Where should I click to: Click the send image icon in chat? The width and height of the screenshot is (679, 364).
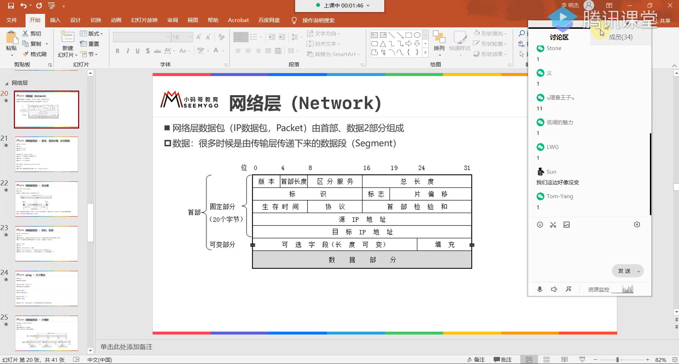(x=566, y=224)
